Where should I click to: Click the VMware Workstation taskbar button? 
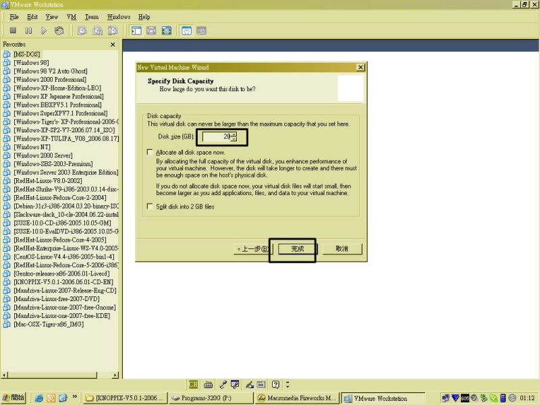tap(383, 398)
